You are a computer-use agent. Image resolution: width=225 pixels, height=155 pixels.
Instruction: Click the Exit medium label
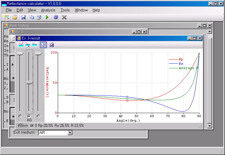click(x=24, y=132)
